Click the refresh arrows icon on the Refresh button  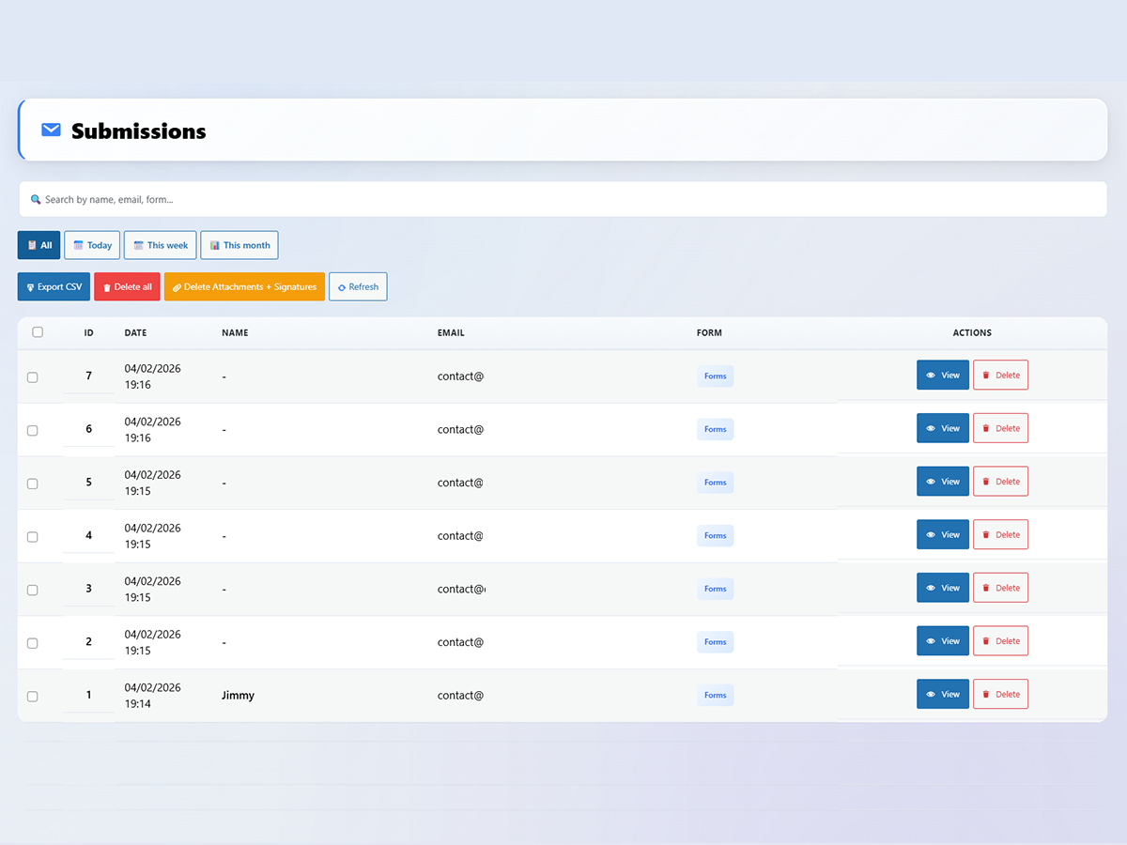pyautogui.click(x=342, y=286)
